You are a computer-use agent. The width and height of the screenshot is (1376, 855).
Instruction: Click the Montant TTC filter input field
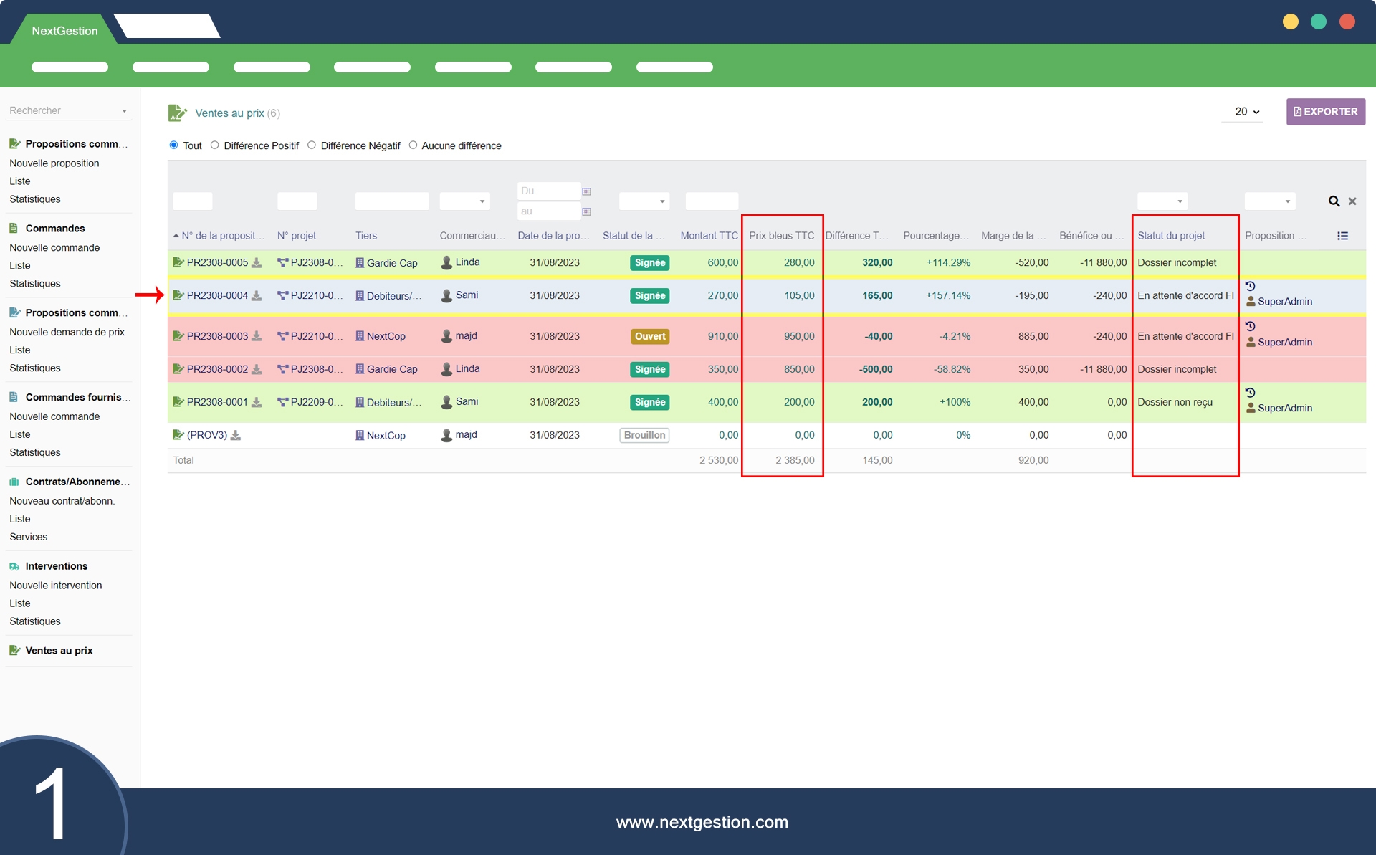click(x=711, y=201)
